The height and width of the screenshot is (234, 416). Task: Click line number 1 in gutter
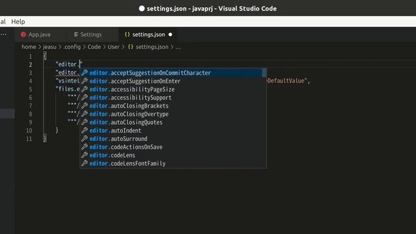[x=31, y=57]
